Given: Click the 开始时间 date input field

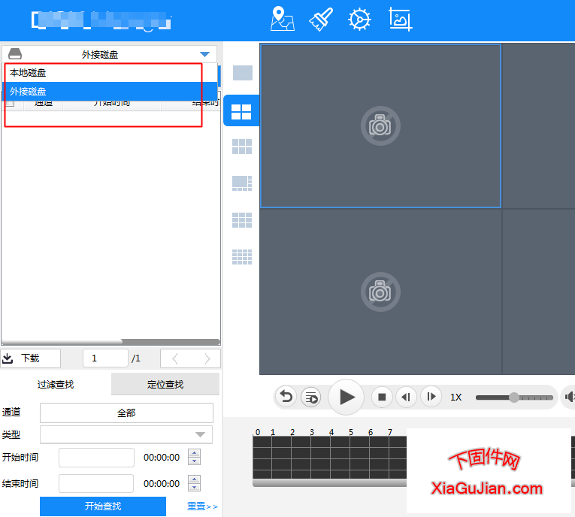Looking at the screenshot, I should pos(96,457).
